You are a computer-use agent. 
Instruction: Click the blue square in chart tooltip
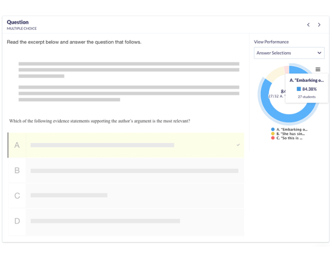click(x=299, y=89)
